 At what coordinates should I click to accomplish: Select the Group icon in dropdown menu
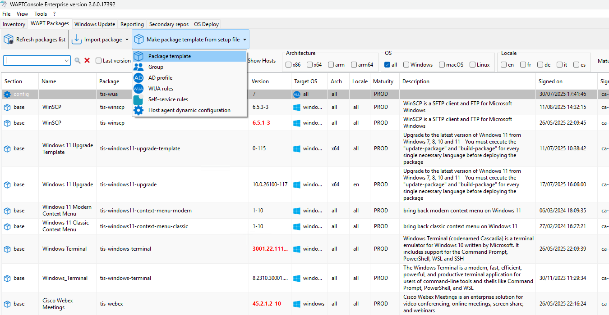point(139,67)
